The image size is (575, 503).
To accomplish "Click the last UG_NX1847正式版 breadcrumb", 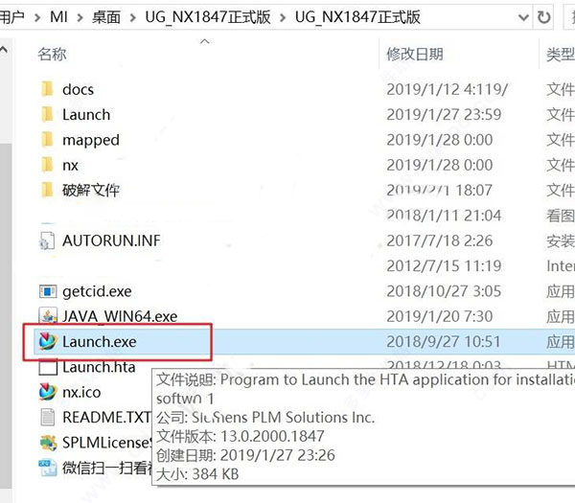I will click(x=357, y=17).
